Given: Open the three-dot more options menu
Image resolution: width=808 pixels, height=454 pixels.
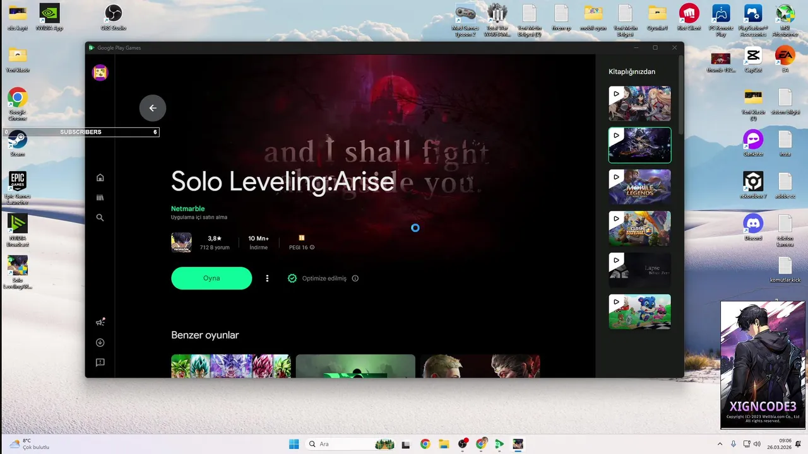Looking at the screenshot, I should 267,278.
